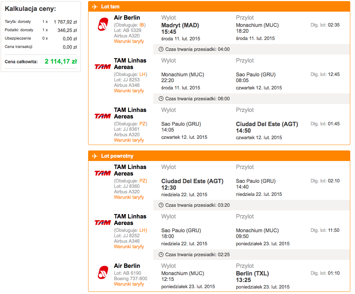Click the clock icon beside layover 04:00
Screen dimensions: 355x294
(161, 49)
